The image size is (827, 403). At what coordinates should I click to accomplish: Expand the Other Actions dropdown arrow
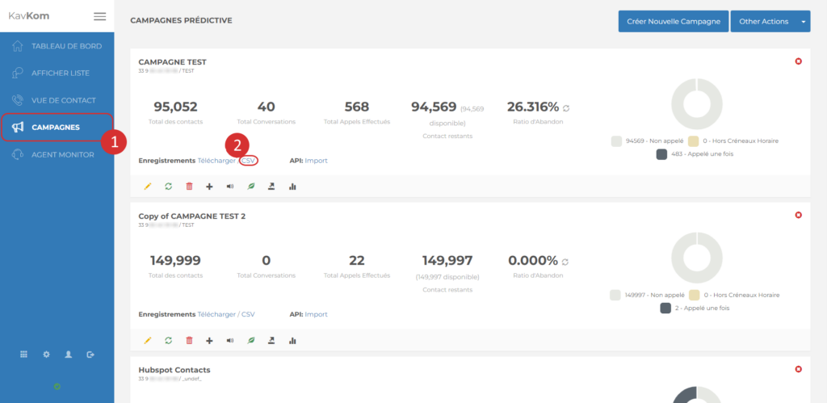coord(804,22)
